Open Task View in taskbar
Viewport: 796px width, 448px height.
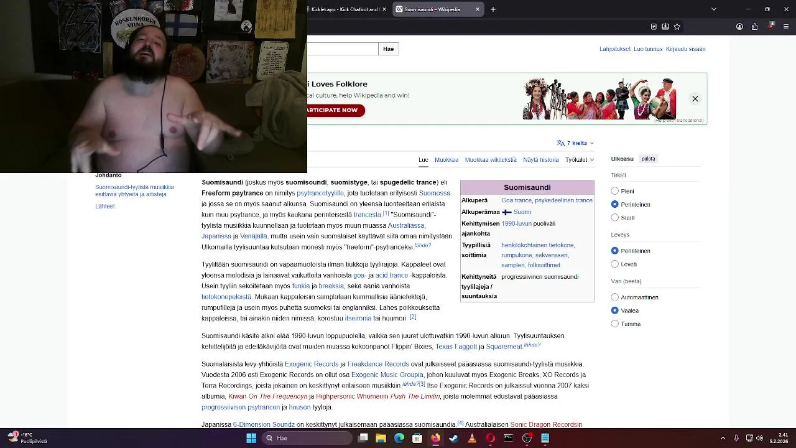coord(363,438)
